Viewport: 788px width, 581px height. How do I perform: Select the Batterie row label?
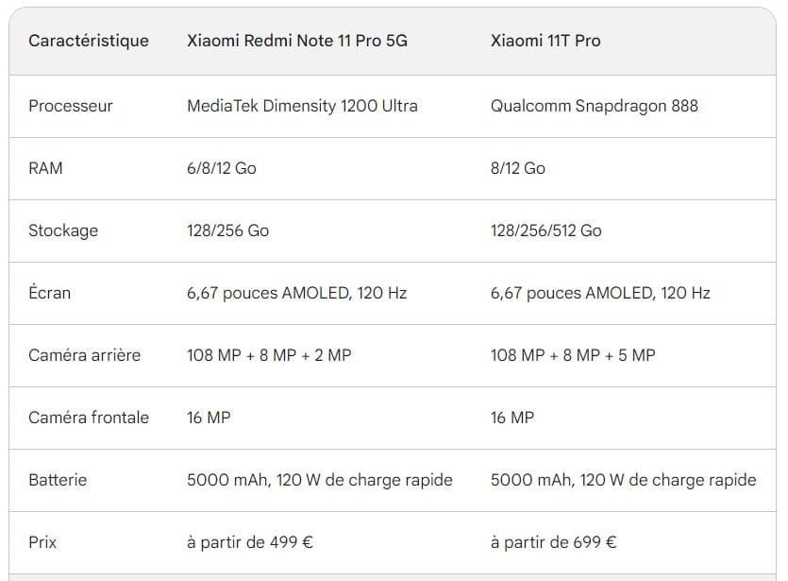coord(58,480)
